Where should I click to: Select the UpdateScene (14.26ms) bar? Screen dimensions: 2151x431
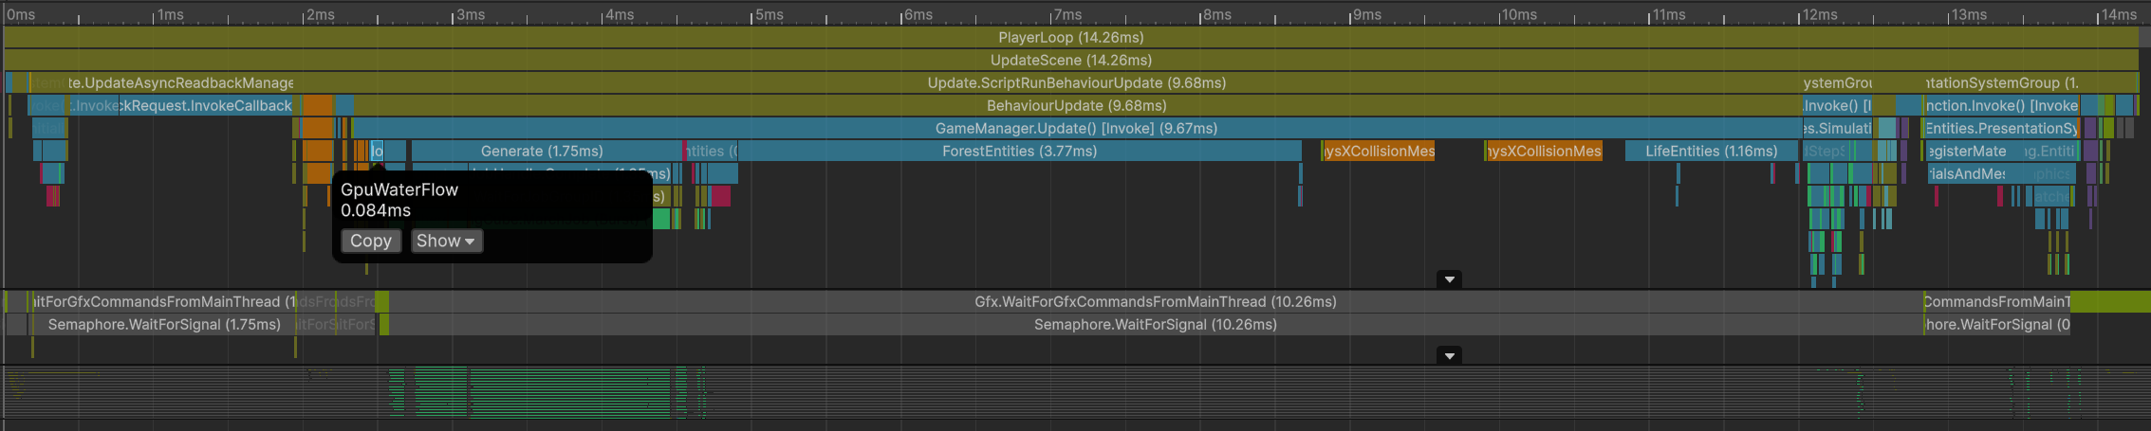[x=1071, y=61]
